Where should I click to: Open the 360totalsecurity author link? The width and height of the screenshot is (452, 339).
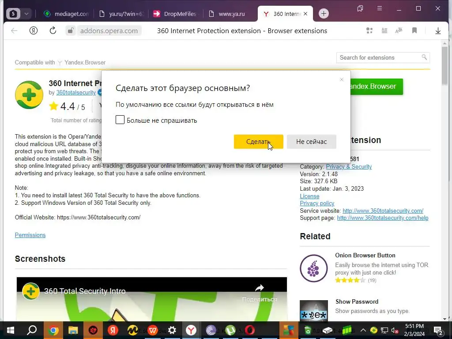[x=76, y=93]
